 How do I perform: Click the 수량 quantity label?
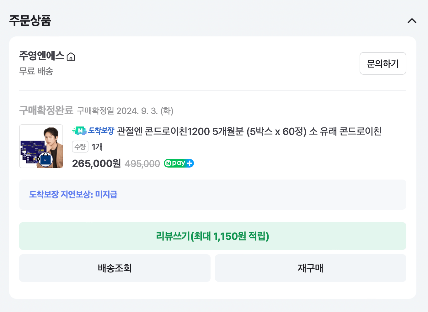tap(80, 147)
